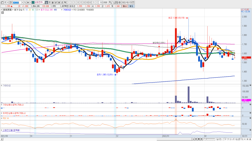This screenshot has height=141, width=252.
Task: Click the small grid icon under 성호전자 legend
Action: pos(2,13)
